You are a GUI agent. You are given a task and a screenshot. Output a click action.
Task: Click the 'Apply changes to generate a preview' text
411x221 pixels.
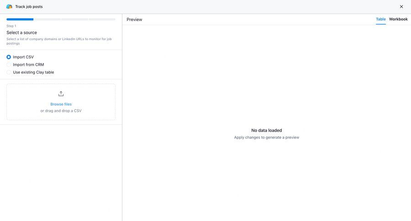267,137
